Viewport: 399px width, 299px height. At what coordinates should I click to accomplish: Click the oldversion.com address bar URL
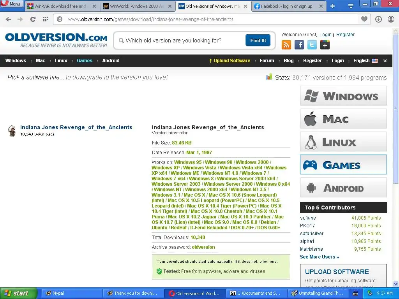[x=151, y=19]
